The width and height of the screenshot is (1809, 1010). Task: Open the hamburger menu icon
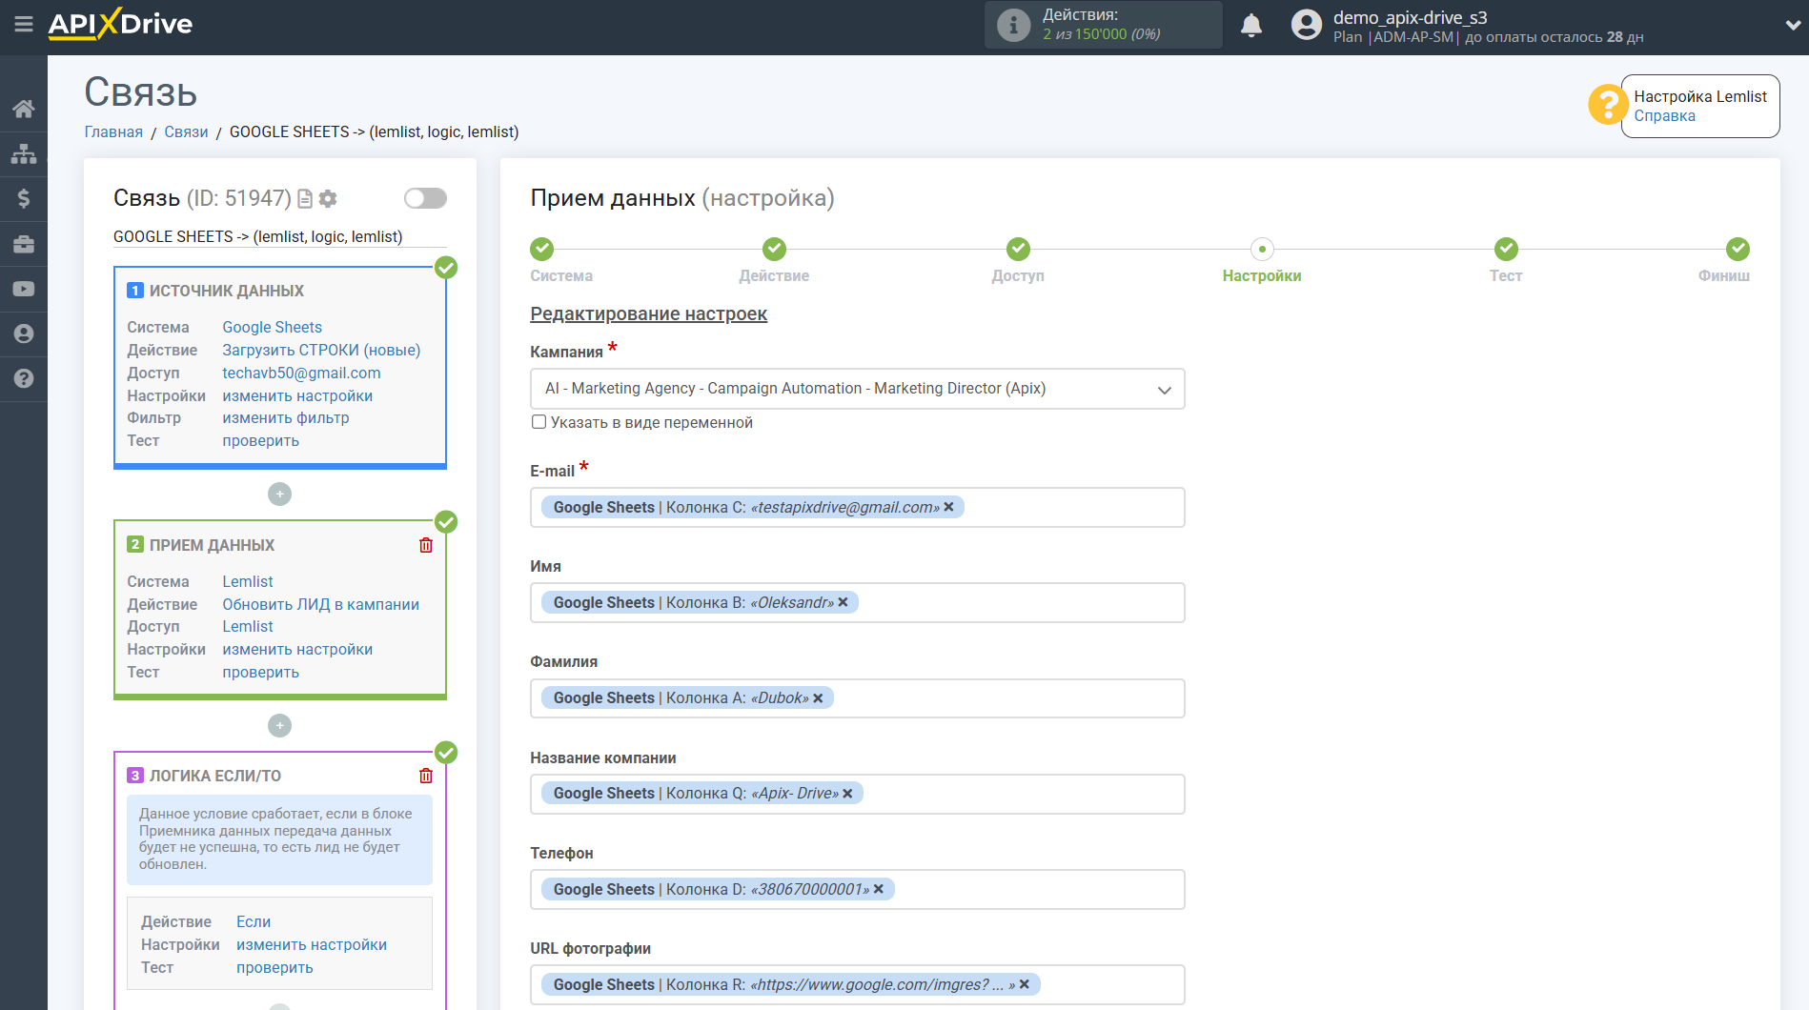pos(24,24)
